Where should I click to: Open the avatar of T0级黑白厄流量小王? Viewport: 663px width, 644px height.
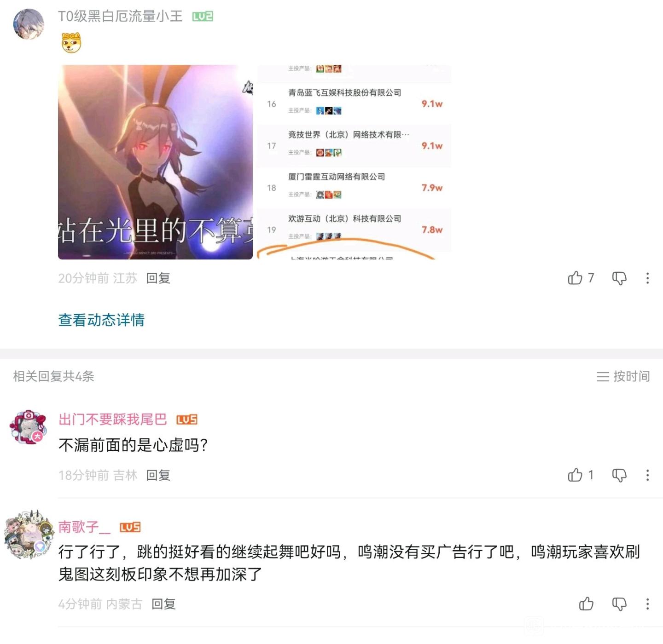[29, 24]
